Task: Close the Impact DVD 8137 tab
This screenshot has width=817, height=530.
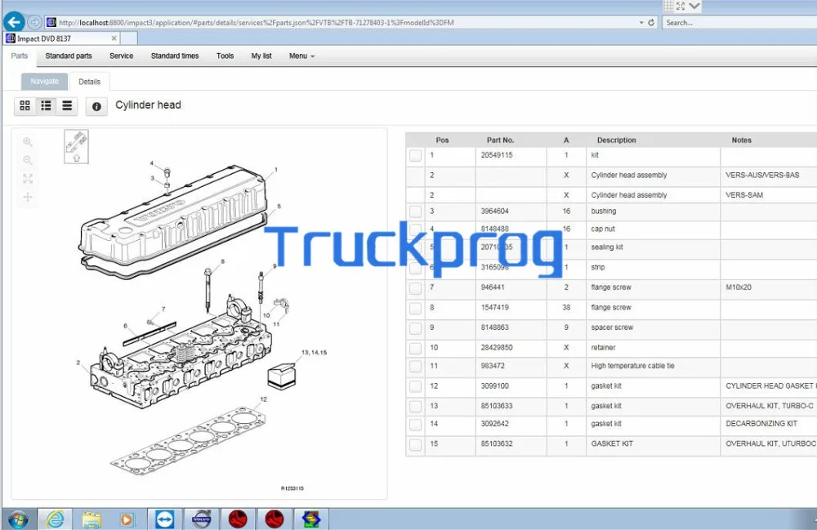Action: point(114,38)
